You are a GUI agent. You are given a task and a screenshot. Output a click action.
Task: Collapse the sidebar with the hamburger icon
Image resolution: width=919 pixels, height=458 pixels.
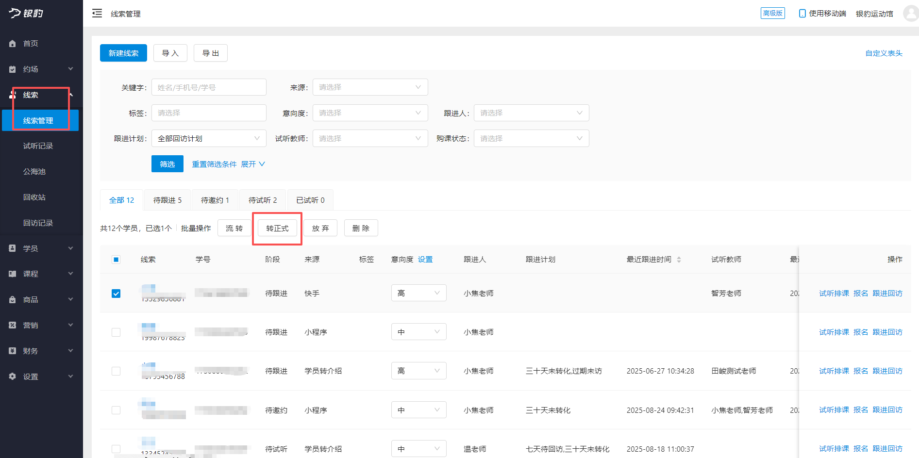click(97, 13)
